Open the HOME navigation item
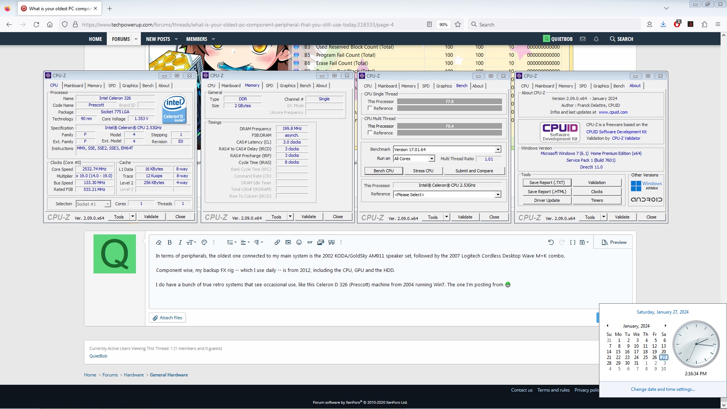Viewport: 727px width, 409px height. 95,39
